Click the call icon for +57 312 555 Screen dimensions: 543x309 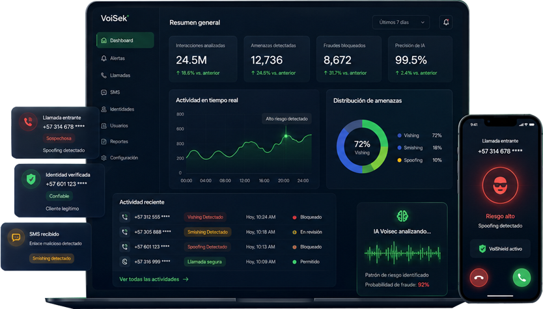124,217
